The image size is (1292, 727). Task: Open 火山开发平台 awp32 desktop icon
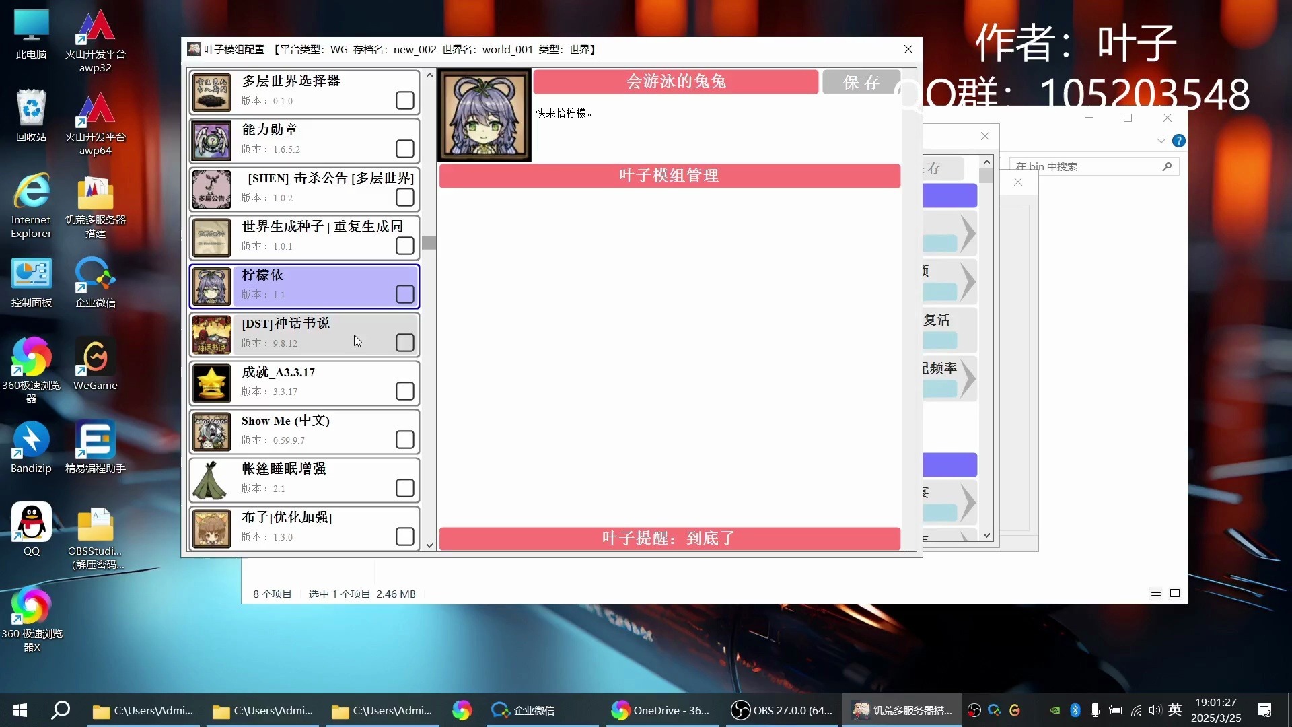coord(96,42)
